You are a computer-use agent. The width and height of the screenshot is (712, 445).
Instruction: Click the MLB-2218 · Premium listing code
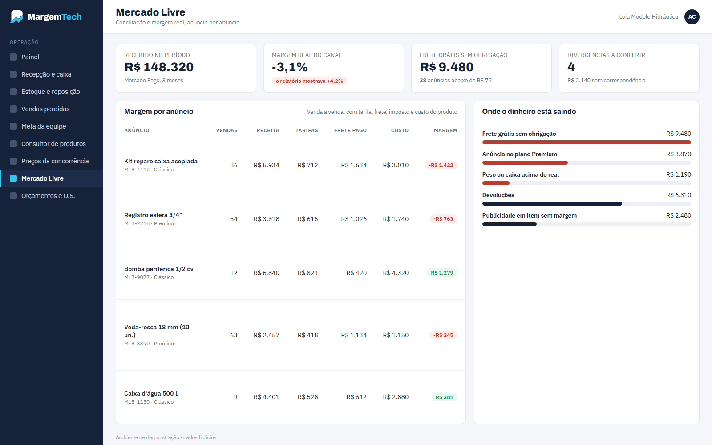click(x=150, y=223)
